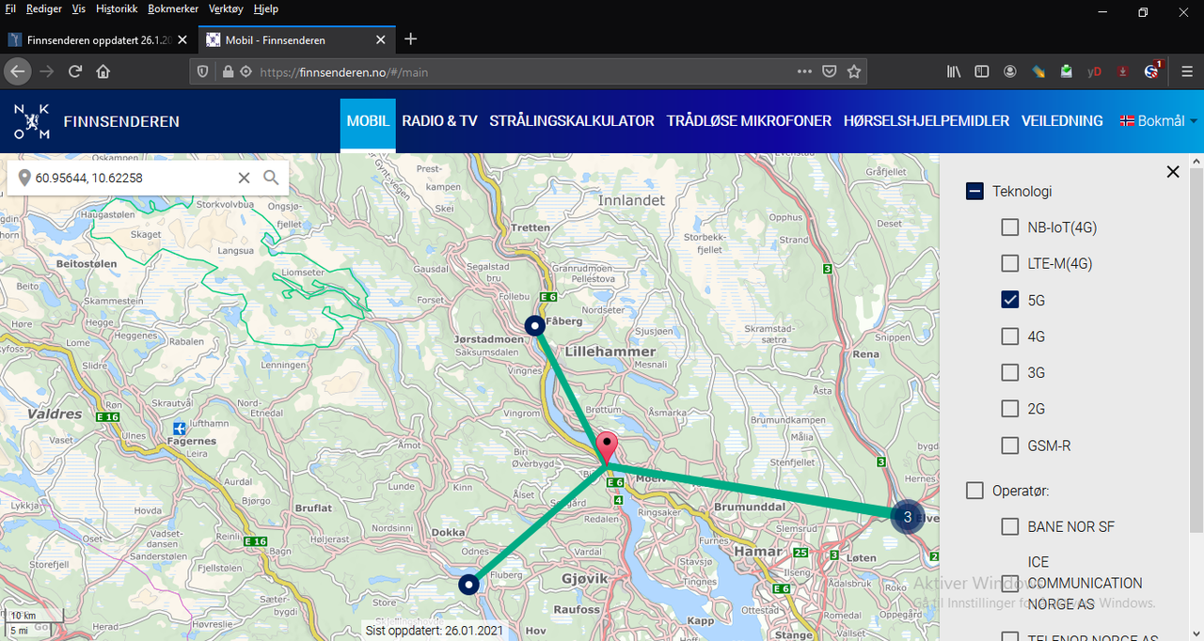Select the transmitter marker near Fåberg

tap(534, 326)
